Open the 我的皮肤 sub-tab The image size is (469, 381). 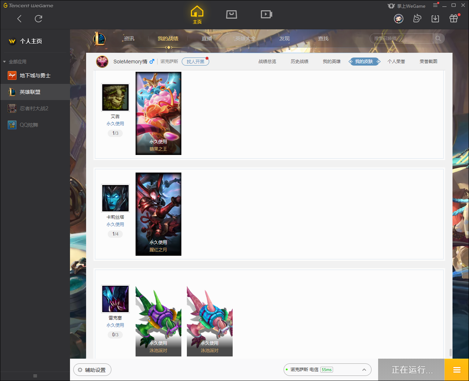pyautogui.click(x=364, y=62)
